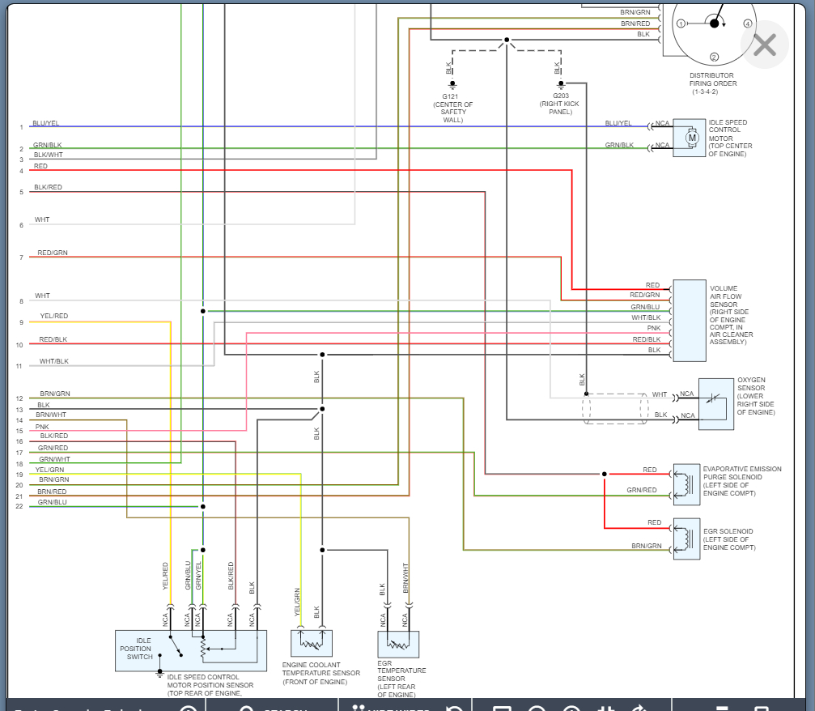Select the Engine Coolant Temperature Sensor symbol
The width and height of the screenshot is (815, 711).
tap(312, 644)
